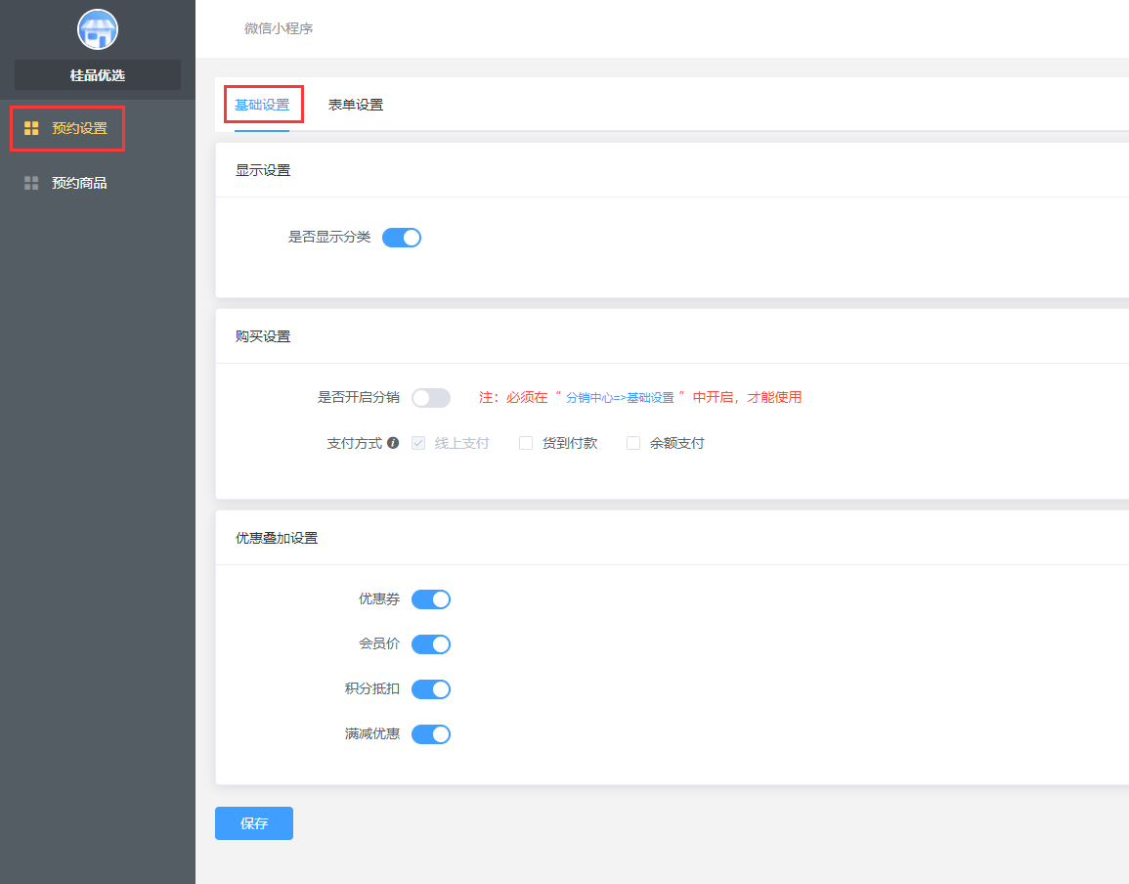
Task: Open 预约设置 in the sidebar
Action: pos(79,128)
